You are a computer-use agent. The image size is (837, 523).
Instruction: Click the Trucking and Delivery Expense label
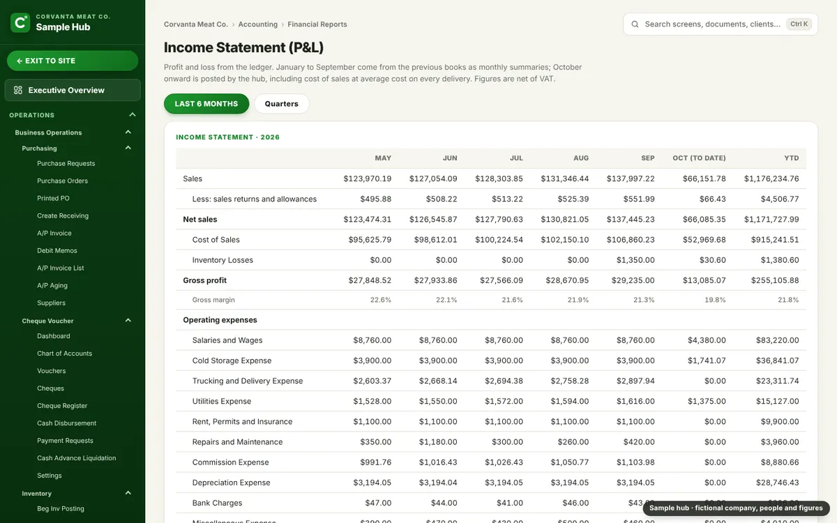(248, 381)
